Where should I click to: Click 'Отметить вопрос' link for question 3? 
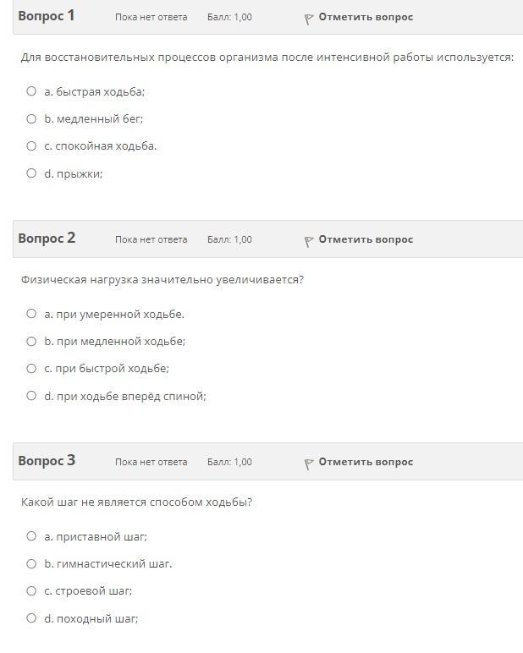(x=366, y=462)
